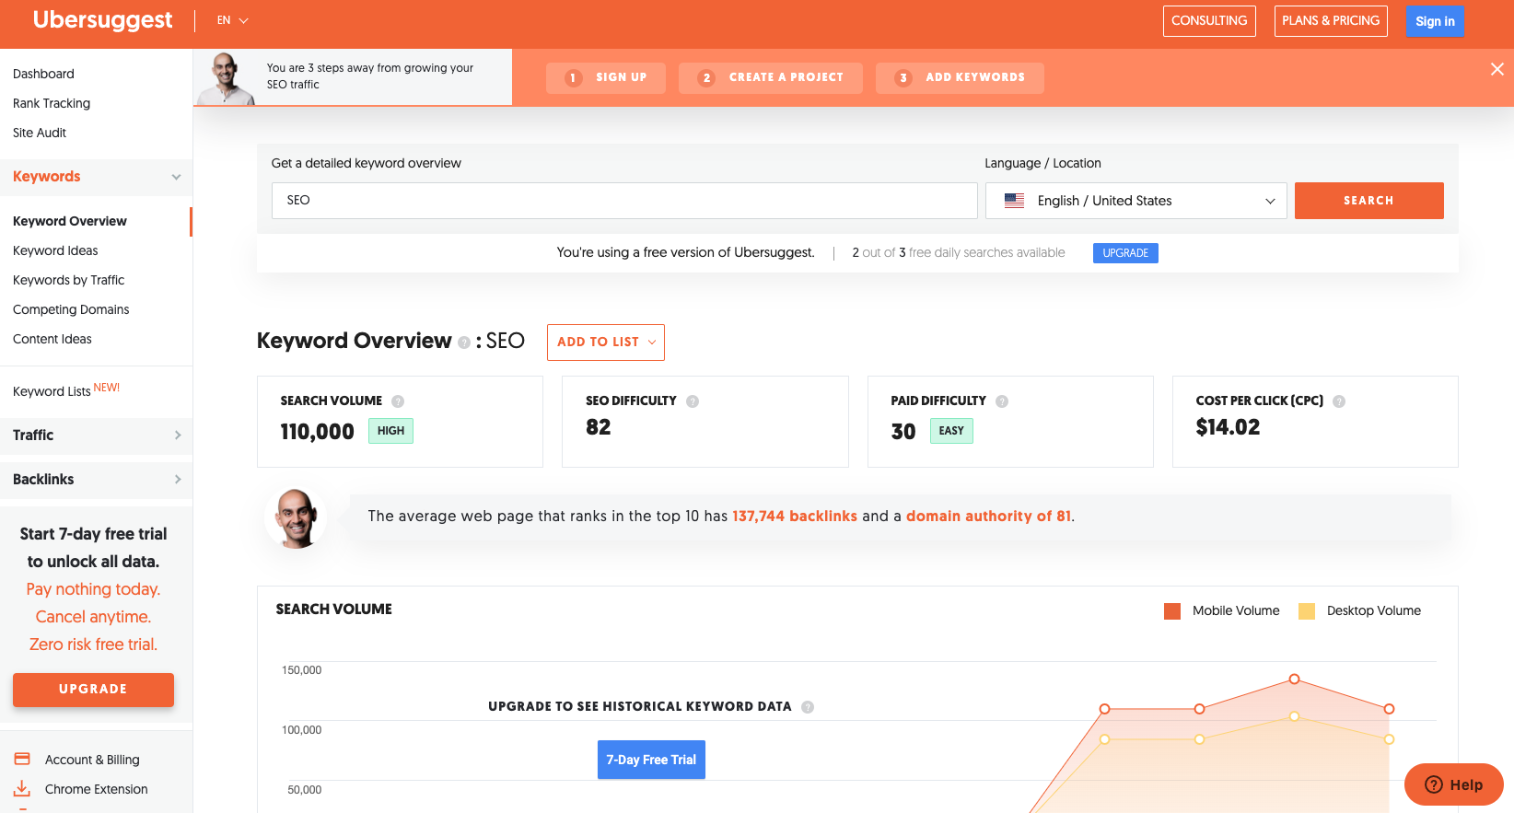Click the Chrome Extension download icon

(x=22, y=788)
